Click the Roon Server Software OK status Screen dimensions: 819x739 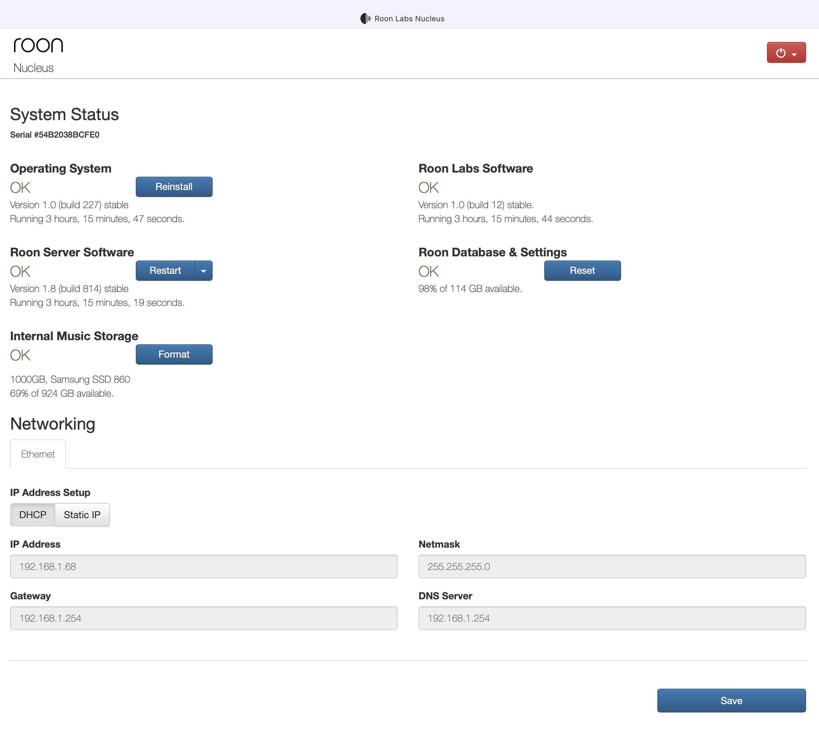(x=20, y=271)
